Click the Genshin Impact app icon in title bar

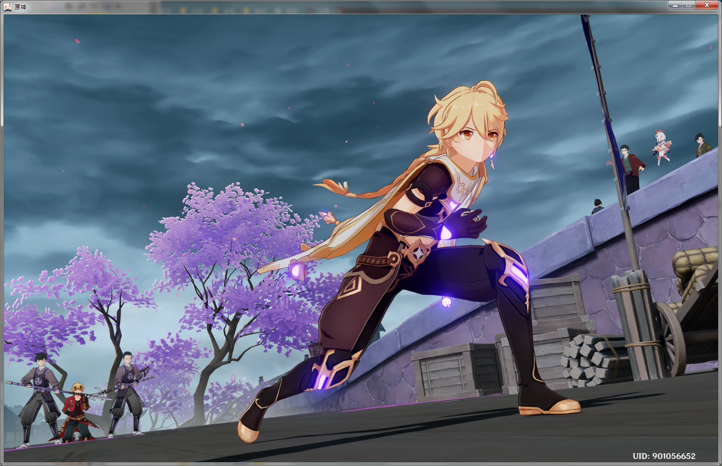coord(8,7)
